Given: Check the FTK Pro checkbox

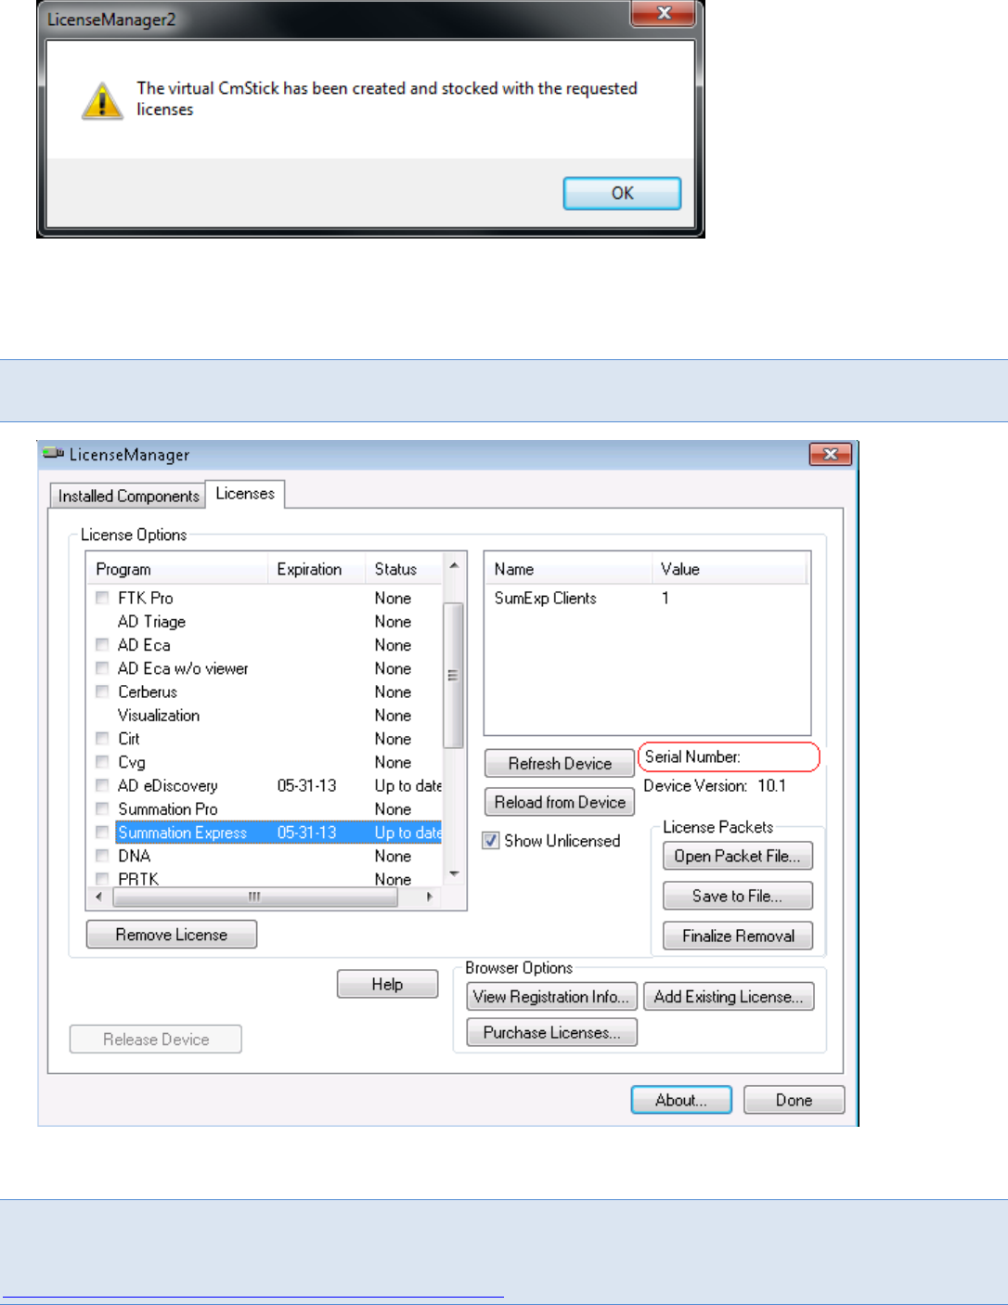Looking at the screenshot, I should pyautogui.click(x=102, y=598).
